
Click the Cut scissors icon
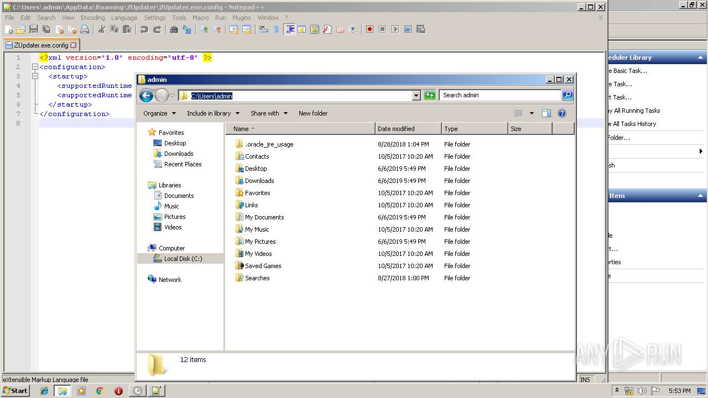(101, 29)
